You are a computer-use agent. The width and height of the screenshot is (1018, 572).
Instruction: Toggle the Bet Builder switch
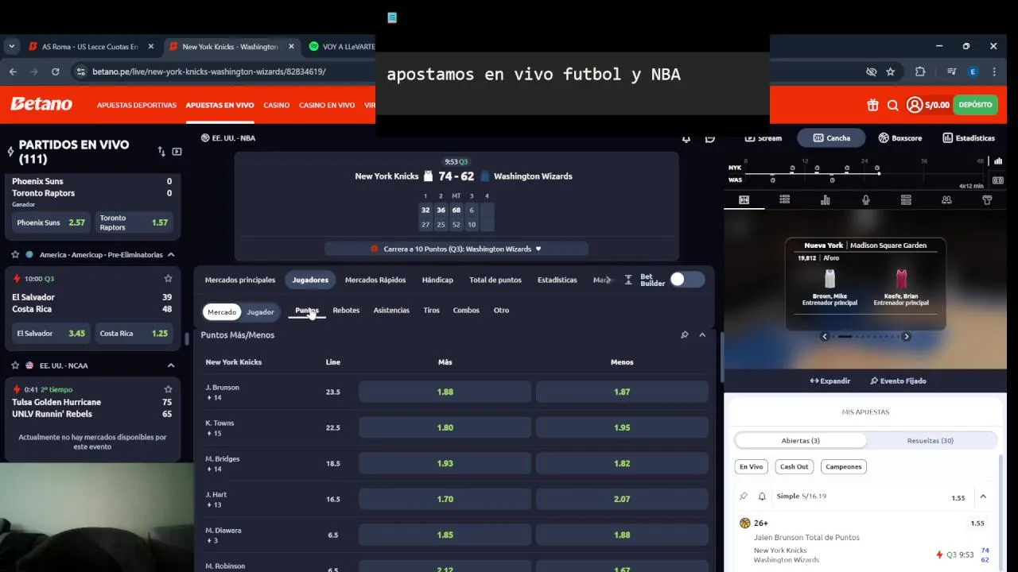[687, 279]
